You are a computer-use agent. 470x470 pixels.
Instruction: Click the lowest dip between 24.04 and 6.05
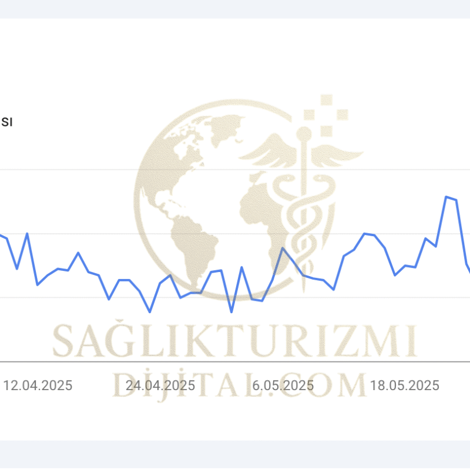coord(231,311)
